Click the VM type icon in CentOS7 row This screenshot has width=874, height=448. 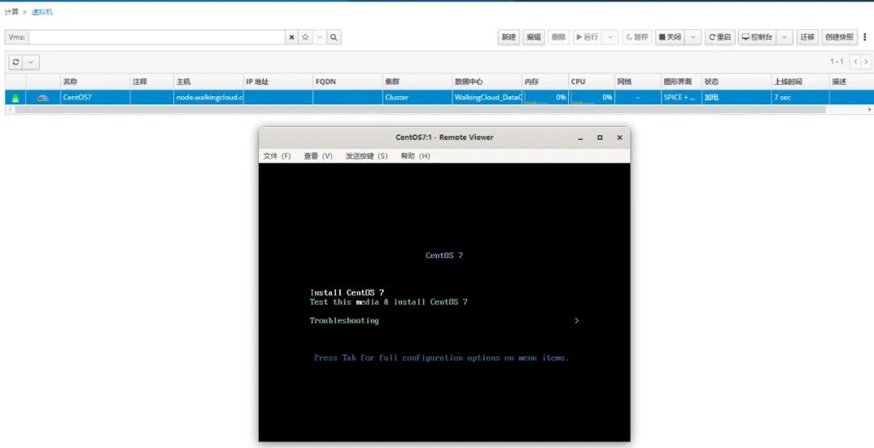[x=43, y=98]
